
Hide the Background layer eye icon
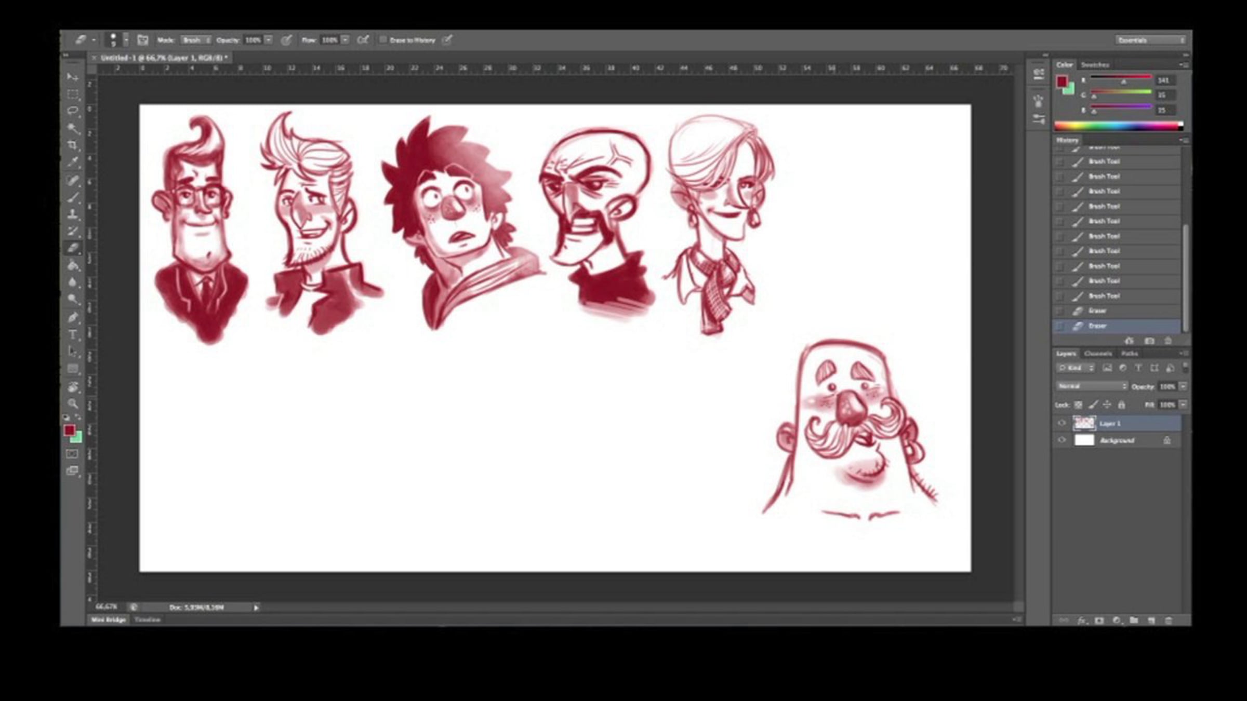click(x=1062, y=440)
